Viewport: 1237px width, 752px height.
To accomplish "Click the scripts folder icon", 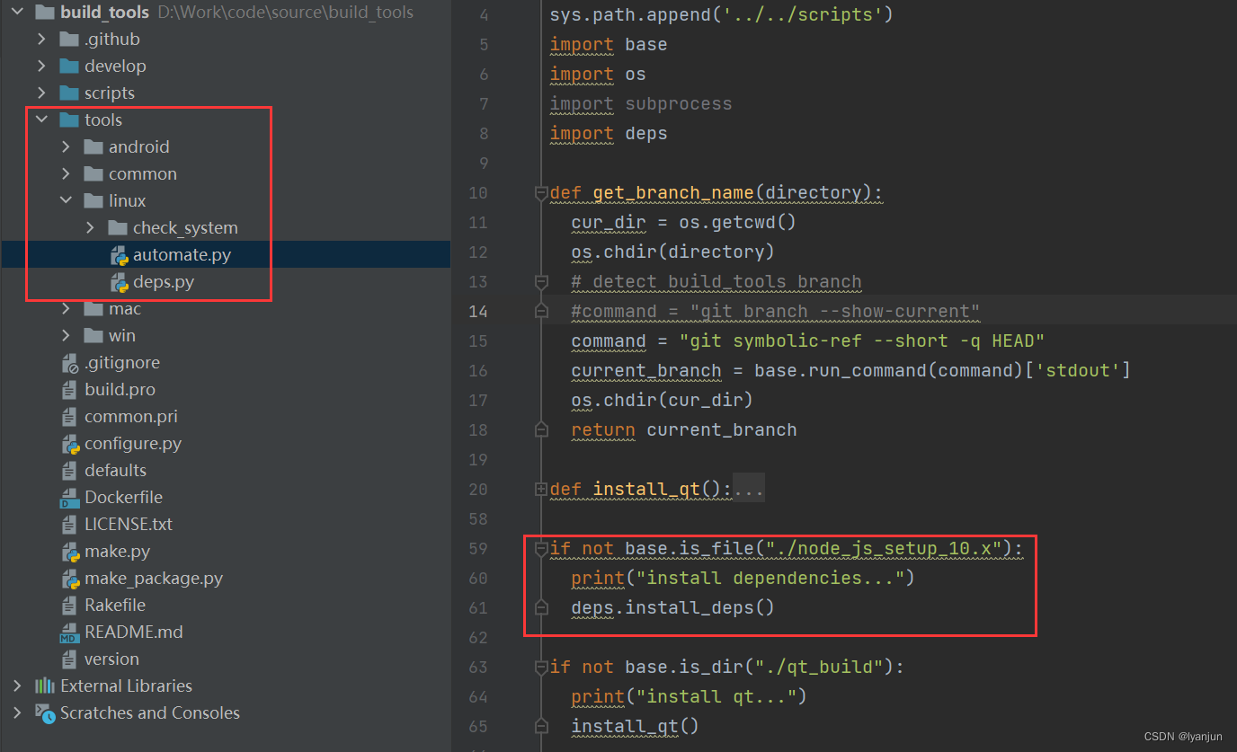I will click(x=69, y=93).
